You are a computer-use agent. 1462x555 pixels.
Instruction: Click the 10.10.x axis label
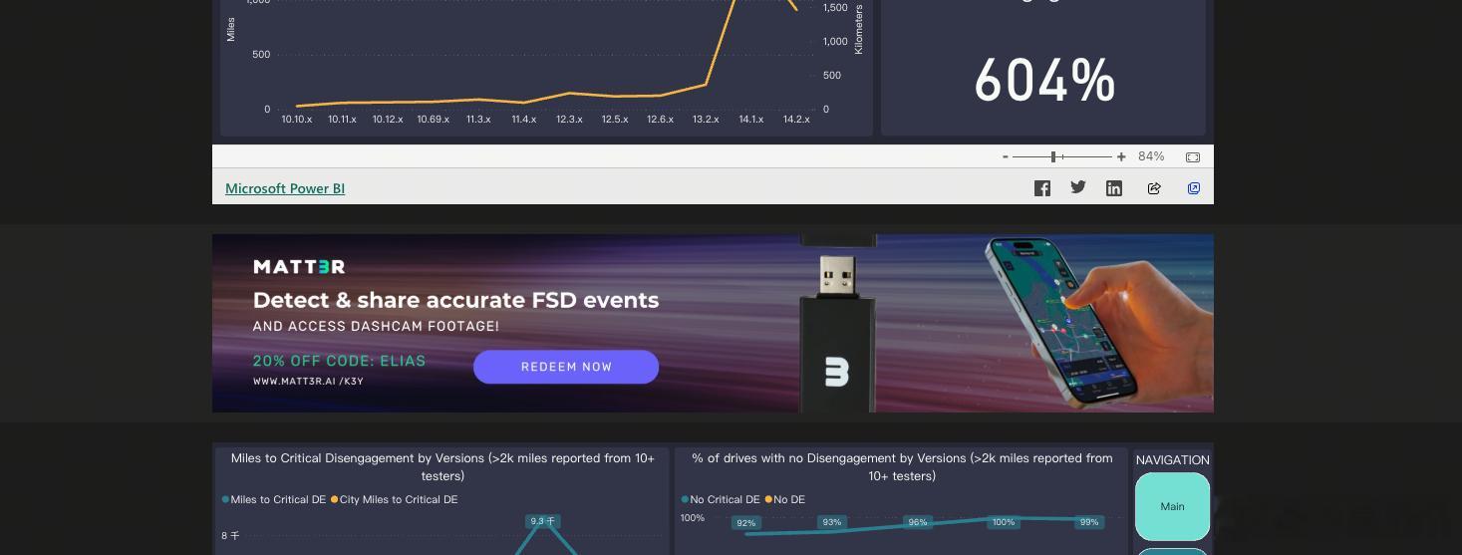coord(297,120)
